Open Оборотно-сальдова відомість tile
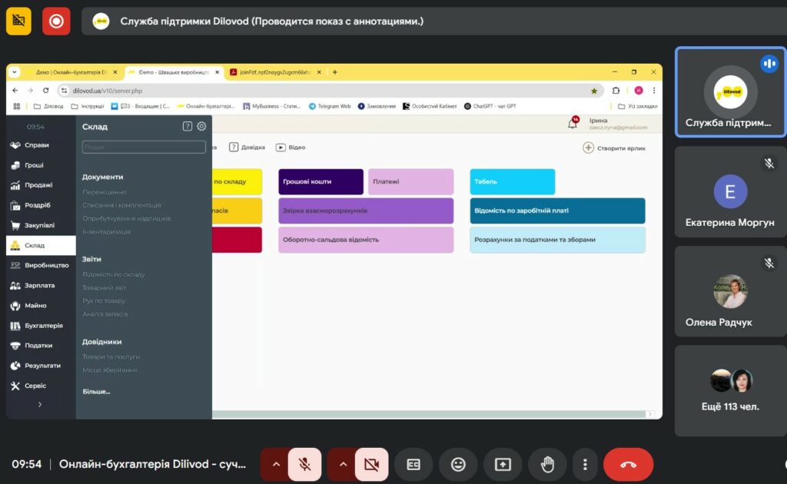 pyautogui.click(x=366, y=240)
